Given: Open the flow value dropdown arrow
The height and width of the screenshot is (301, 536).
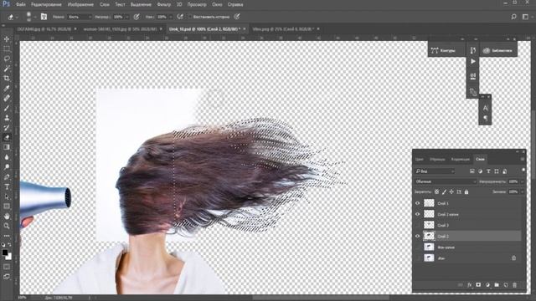Looking at the screenshot, I should (171, 17).
